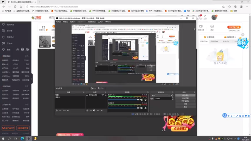Click the Studio Mode button in OBS
The height and width of the screenshot is (141, 251).
pyautogui.click(x=185, y=101)
